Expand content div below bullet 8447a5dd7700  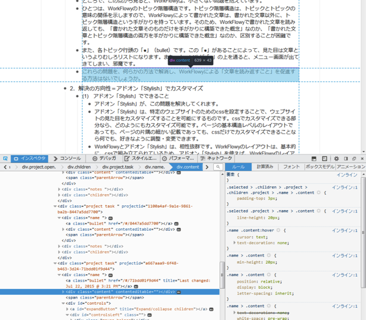tap(63, 230)
